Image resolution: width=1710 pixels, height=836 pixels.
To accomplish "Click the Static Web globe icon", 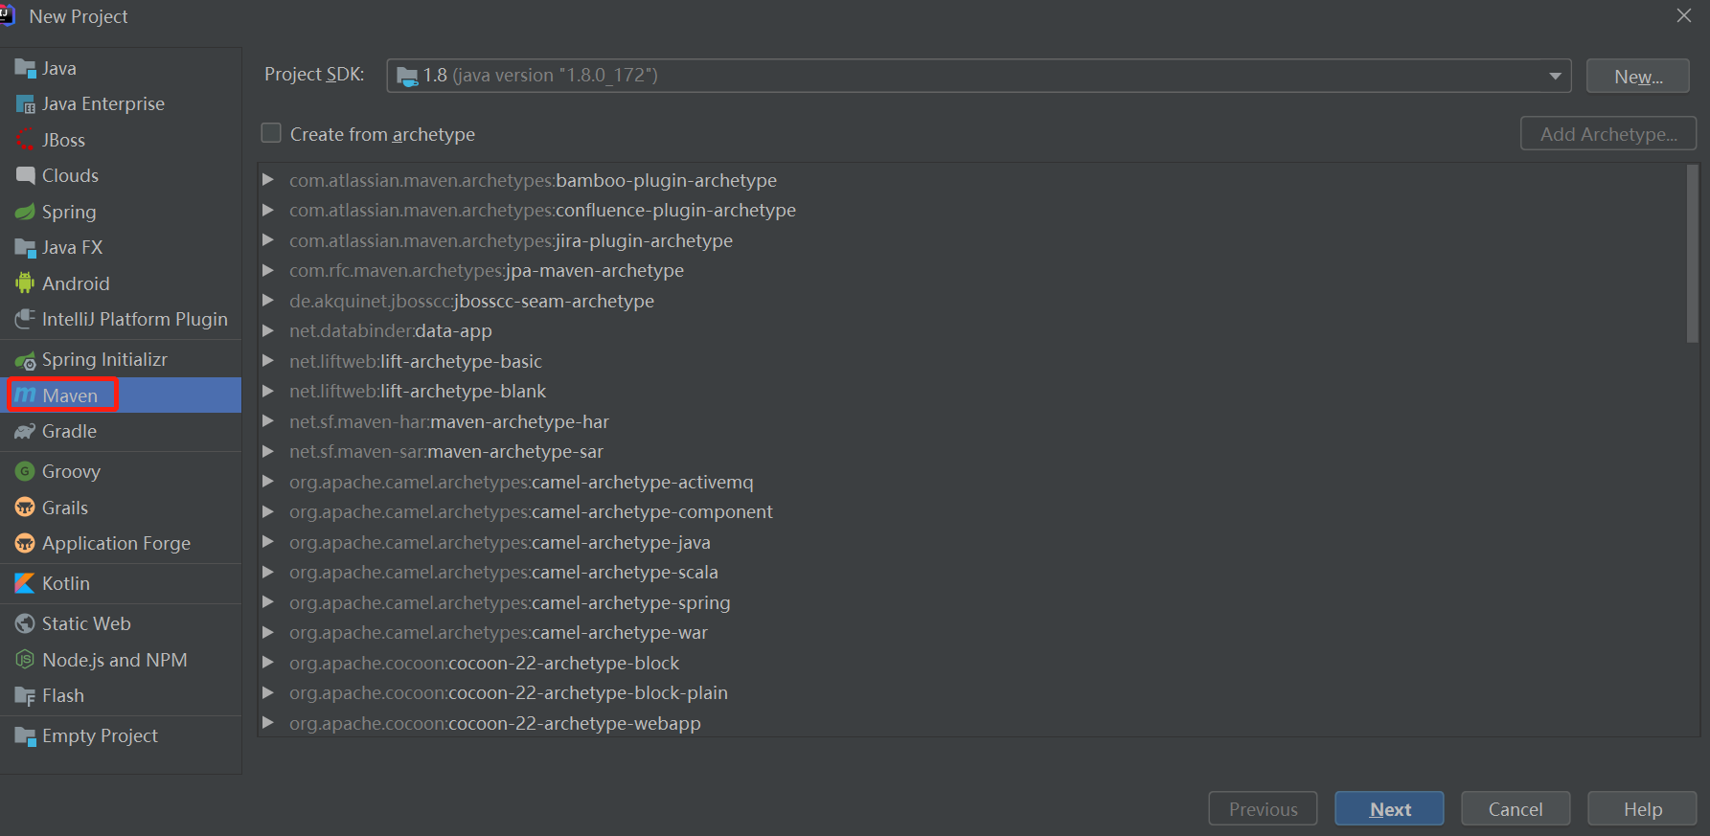I will [x=25, y=623].
